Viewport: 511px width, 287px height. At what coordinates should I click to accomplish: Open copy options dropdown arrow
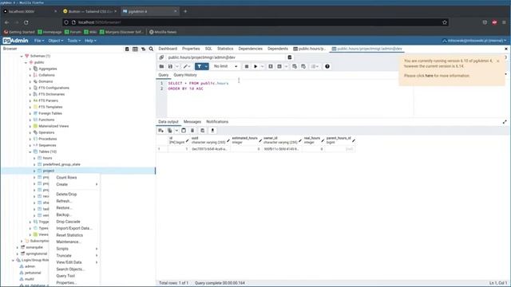coord(176,131)
